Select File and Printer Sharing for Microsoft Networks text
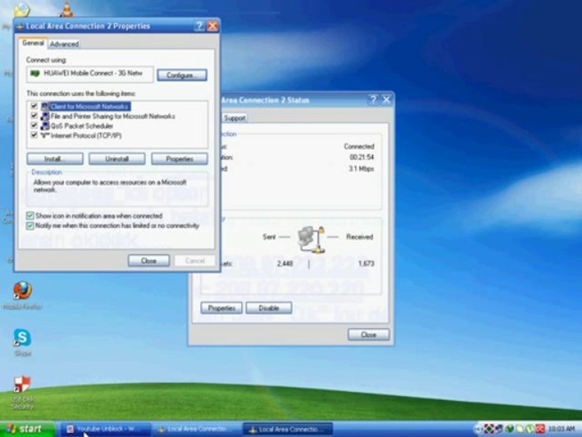The image size is (582, 437). point(113,117)
